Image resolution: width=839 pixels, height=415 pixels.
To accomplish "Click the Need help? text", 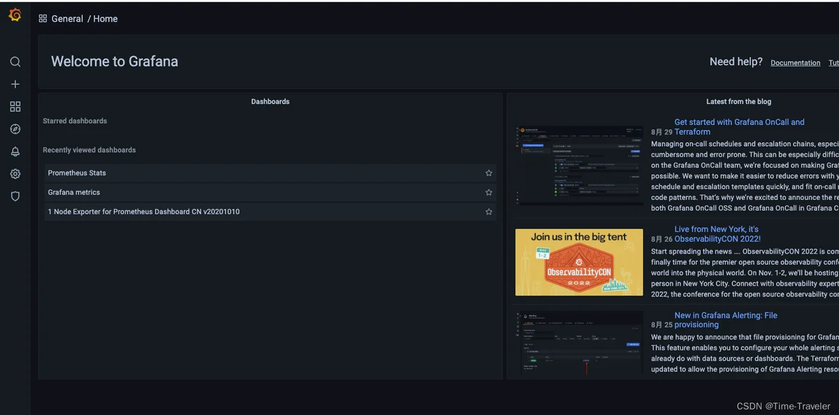I will (x=736, y=62).
